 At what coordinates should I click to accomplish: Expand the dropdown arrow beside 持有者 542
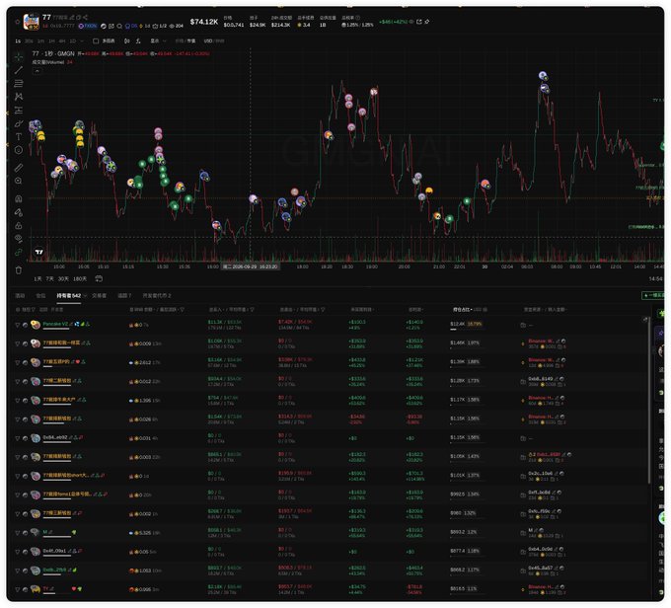pyautogui.click(x=85, y=296)
